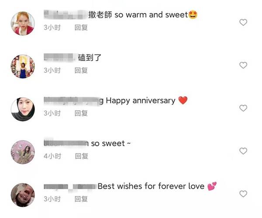Open the avatar of the "磕到了" commenter
The height and width of the screenshot is (218, 262).
coord(23,66)
